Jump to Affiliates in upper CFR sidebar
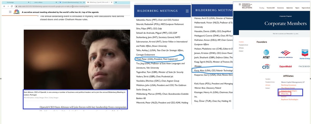This screenshot has width=311, height=124. (241, 48)
